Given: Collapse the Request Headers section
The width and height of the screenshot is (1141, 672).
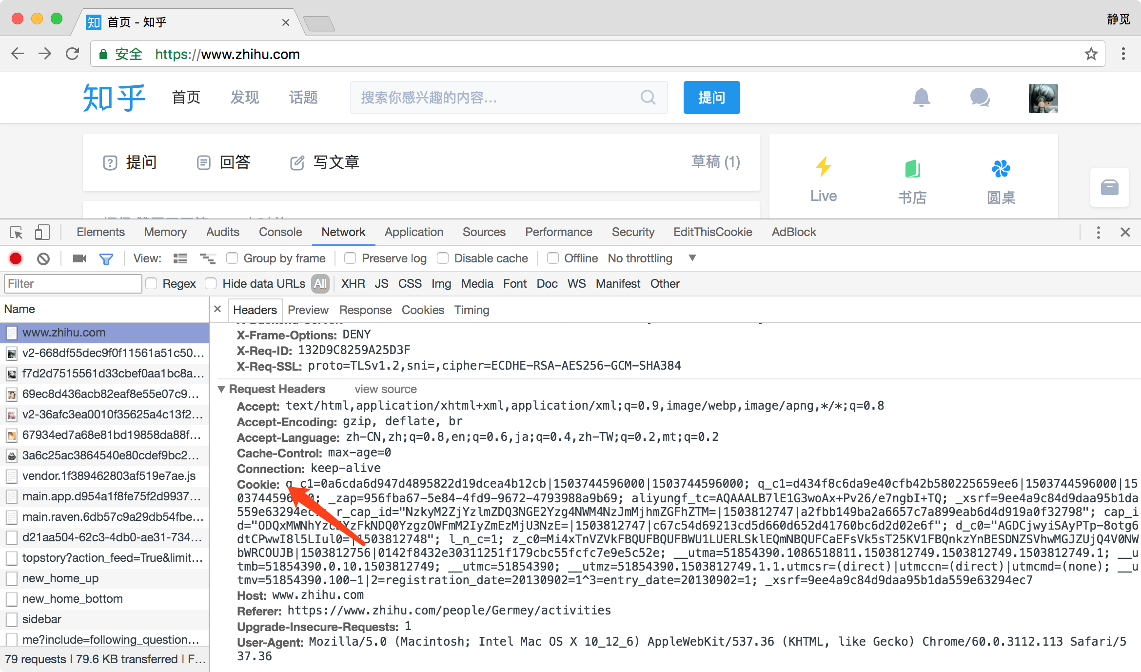Looking at the screenshot, I should click(x=221, y=389).
